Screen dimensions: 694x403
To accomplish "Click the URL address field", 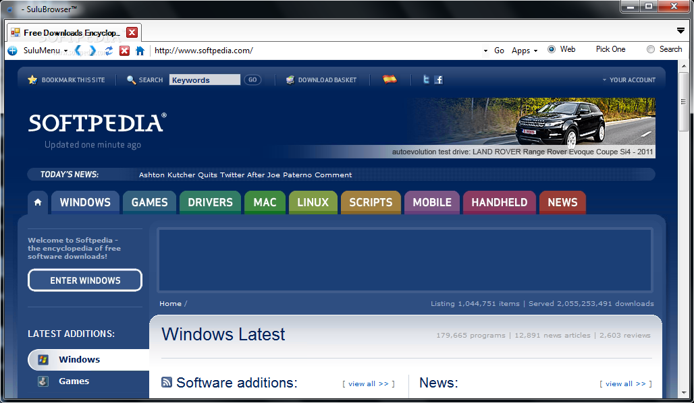I will 317,51.
